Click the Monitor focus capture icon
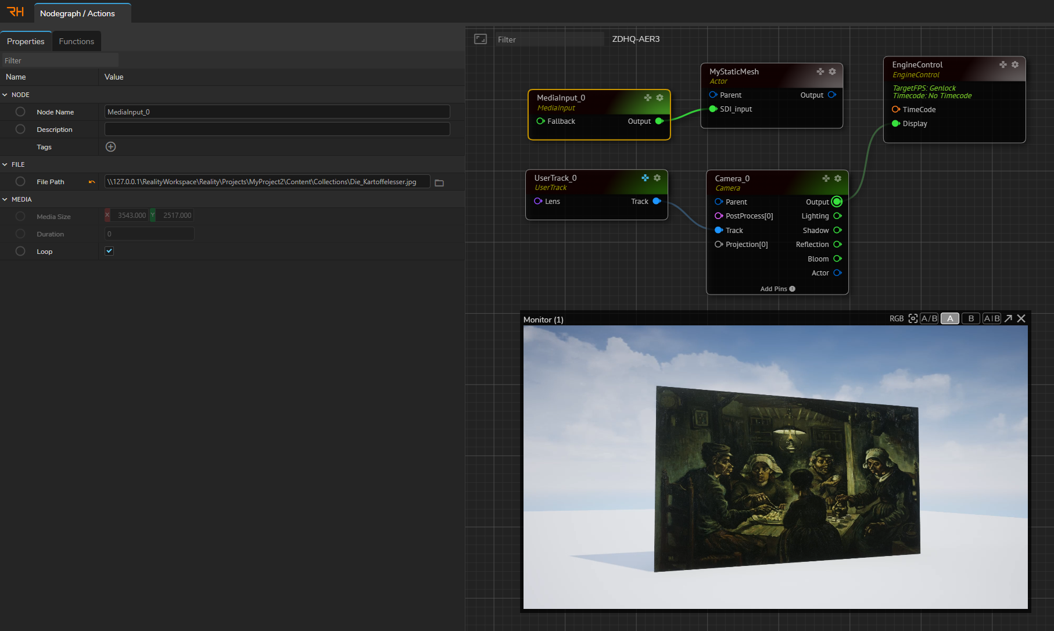Viewport: 1054px width, 631px height. tap(913, 318)
